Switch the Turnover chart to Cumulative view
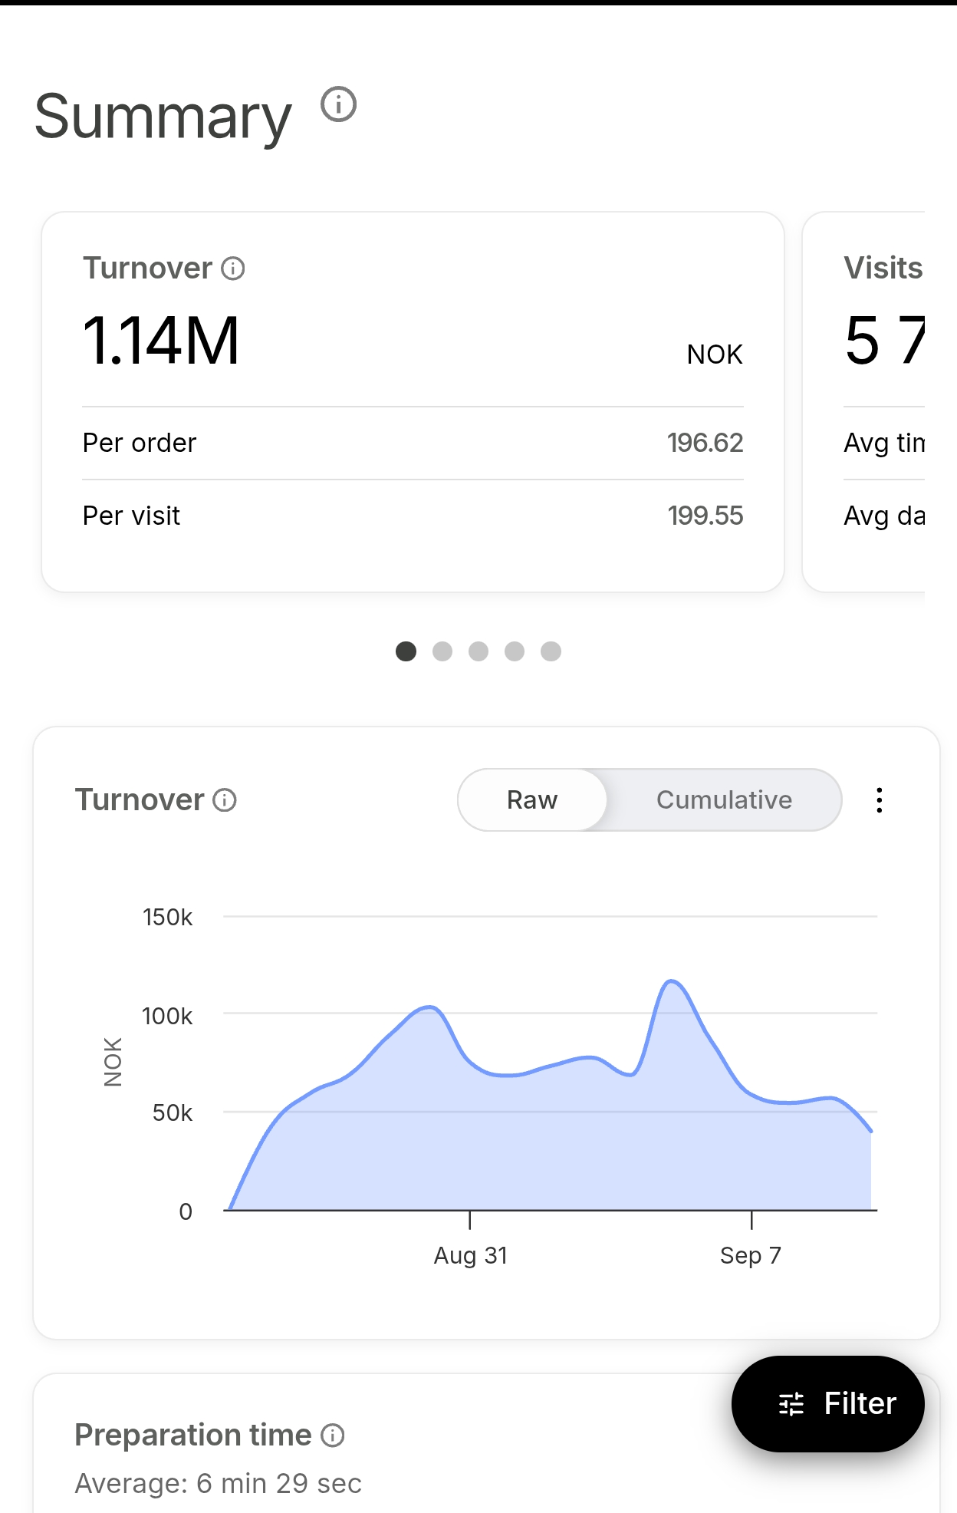957x1513 pixels. click(724, 800)
